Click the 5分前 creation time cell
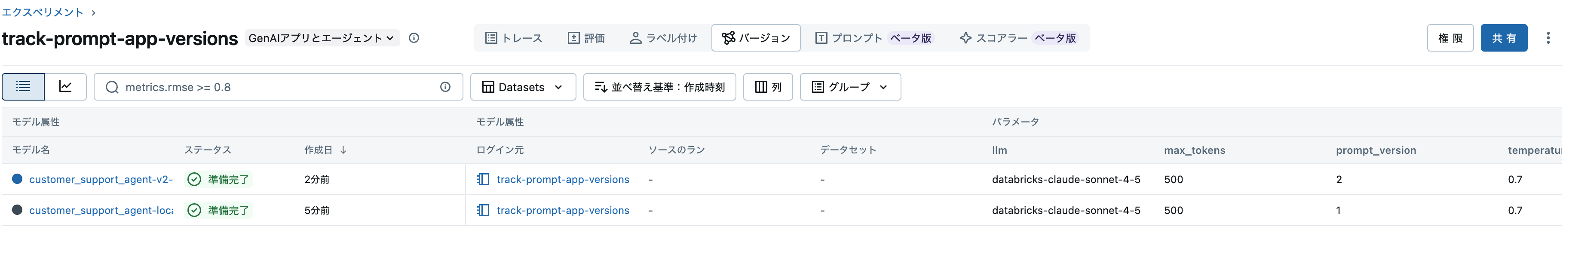 [x=317, y=210]
